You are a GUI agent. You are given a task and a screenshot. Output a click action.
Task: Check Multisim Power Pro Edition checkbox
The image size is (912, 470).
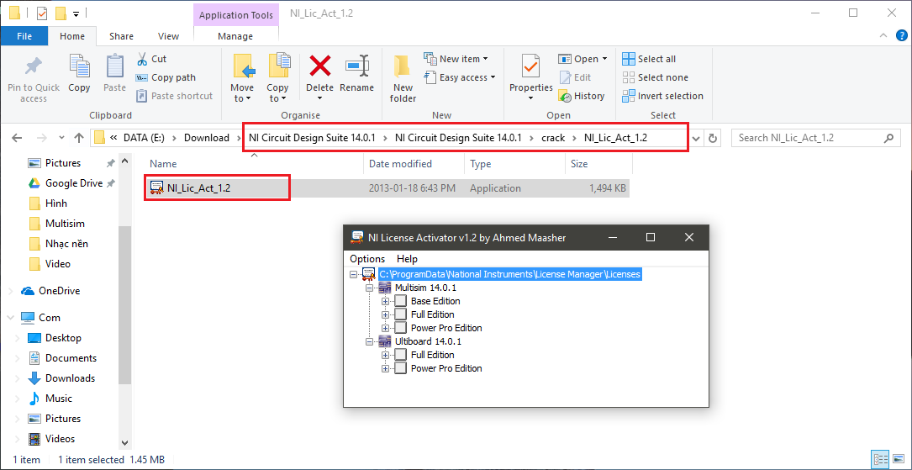[400, 328]
